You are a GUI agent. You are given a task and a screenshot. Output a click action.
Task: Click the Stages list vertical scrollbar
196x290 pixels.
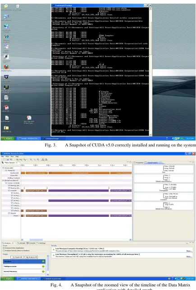click(x=48, y=265)
